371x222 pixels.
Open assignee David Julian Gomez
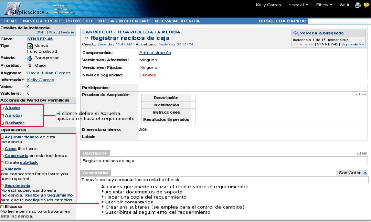pyautogui.click(x=49, y=73)
